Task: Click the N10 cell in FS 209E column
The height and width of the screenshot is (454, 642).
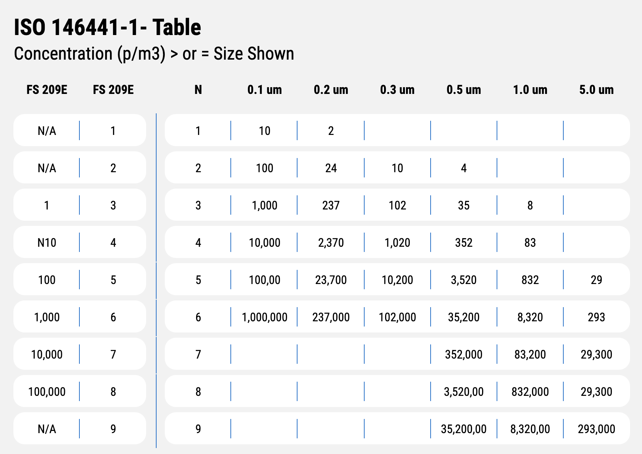Action: (47, 243)
